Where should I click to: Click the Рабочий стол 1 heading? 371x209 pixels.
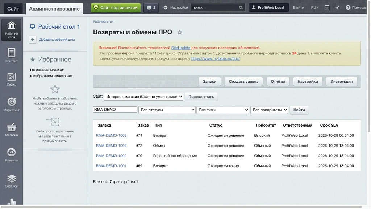pyautogui.click(x=59, y=27)
